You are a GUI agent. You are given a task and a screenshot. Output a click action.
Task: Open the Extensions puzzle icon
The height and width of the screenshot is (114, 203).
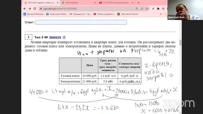[x=158, y=9]
